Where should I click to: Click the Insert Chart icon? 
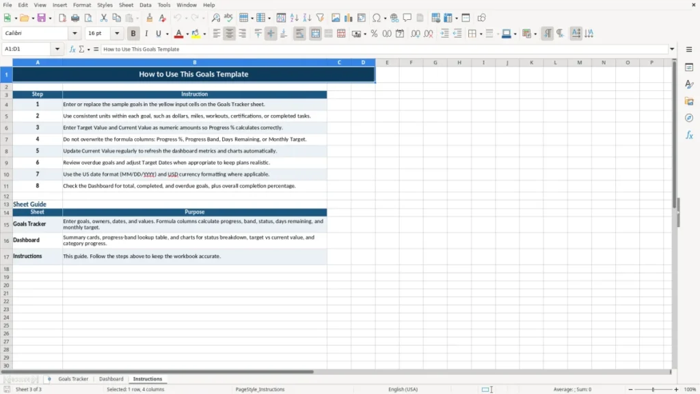(x=349, y=18)
